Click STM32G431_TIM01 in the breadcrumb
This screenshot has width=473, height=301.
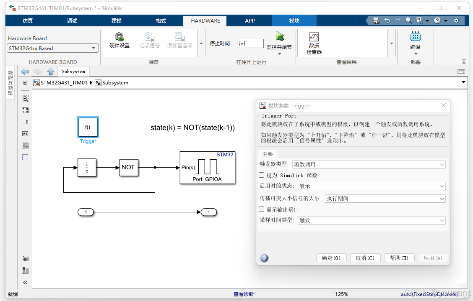64,83
